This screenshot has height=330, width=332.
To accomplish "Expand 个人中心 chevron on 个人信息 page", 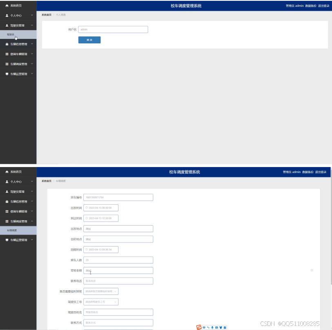I will tap(32, 15).
